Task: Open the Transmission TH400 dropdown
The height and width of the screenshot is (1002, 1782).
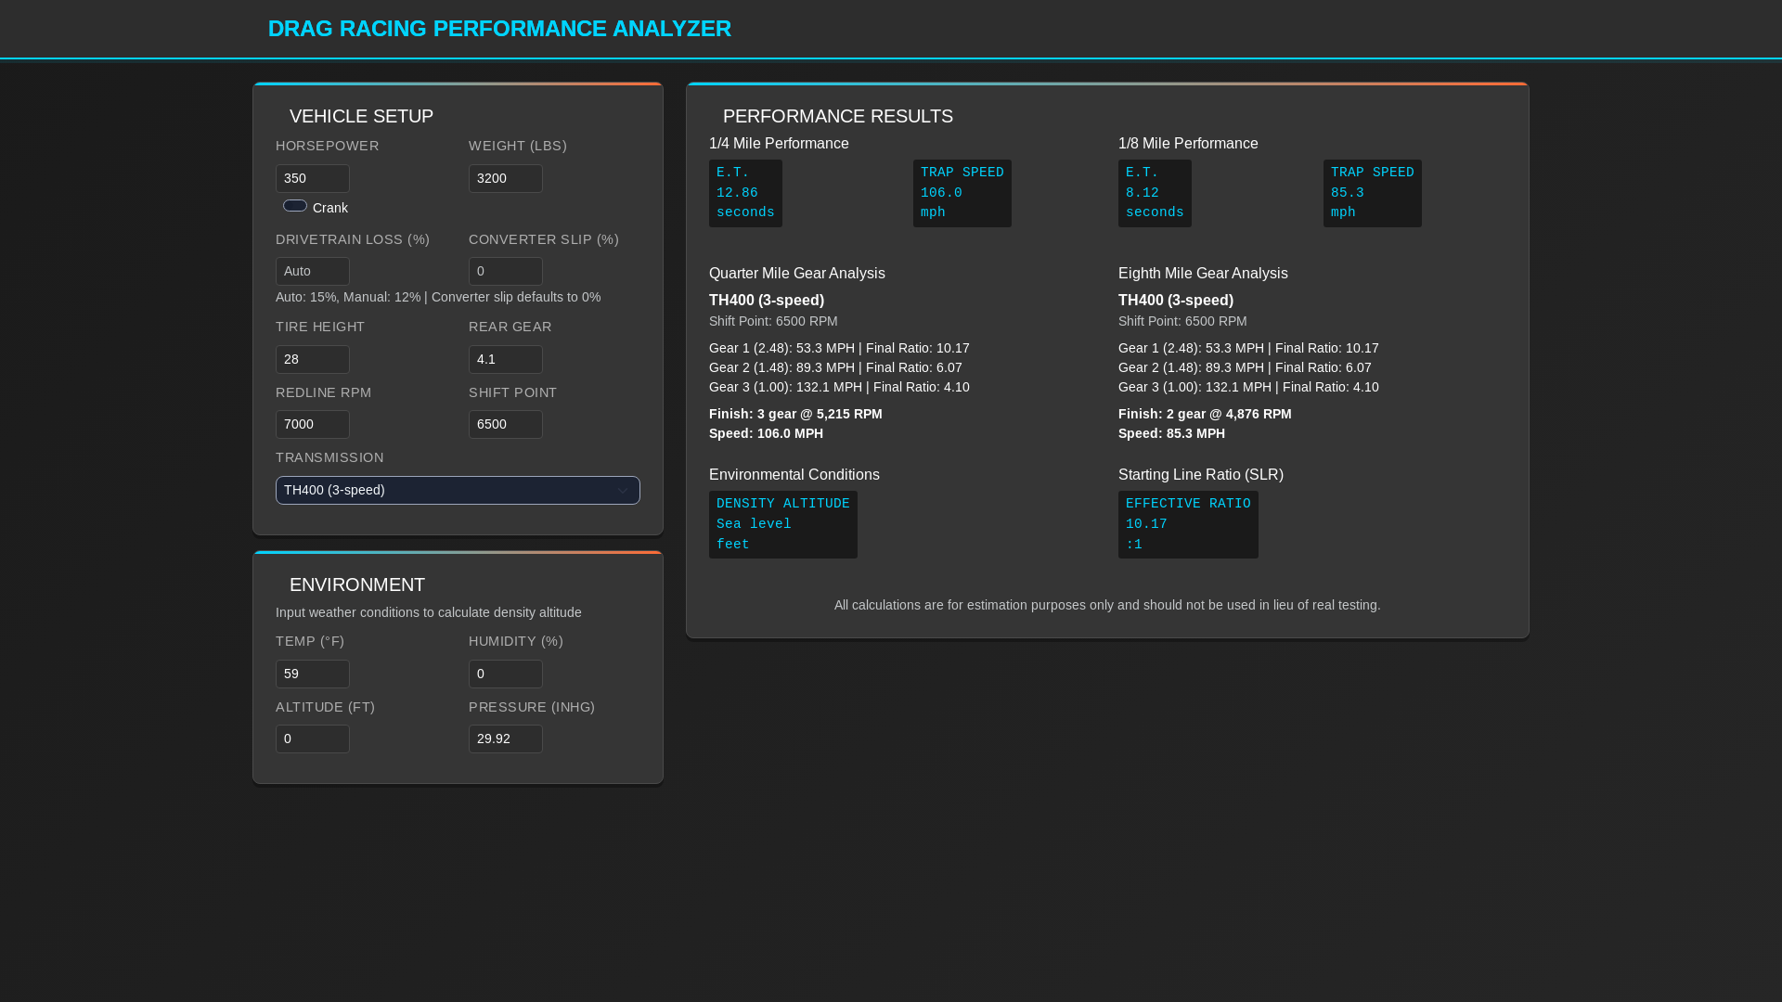Action: coord(458,490)
